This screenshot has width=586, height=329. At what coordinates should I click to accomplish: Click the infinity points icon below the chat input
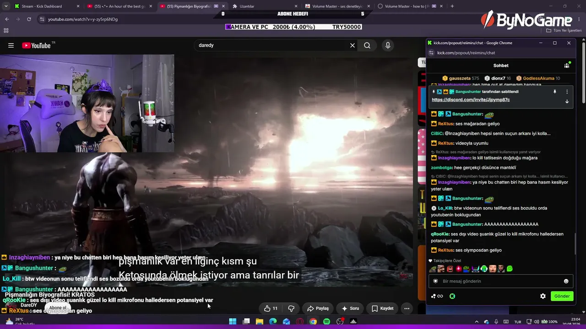pos(437,296)
